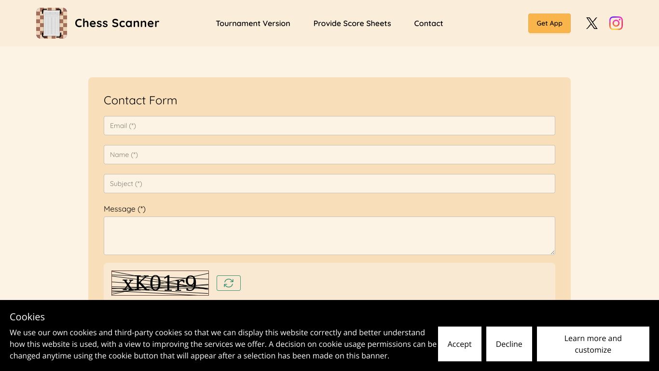Click inside the Message text area

pyautogui.click(x=329, y=235)
